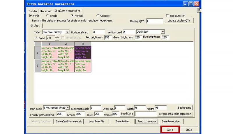This screenshot has height=134, width=233.
Task: Click Card brightness Green field
Action: [80, 114]
